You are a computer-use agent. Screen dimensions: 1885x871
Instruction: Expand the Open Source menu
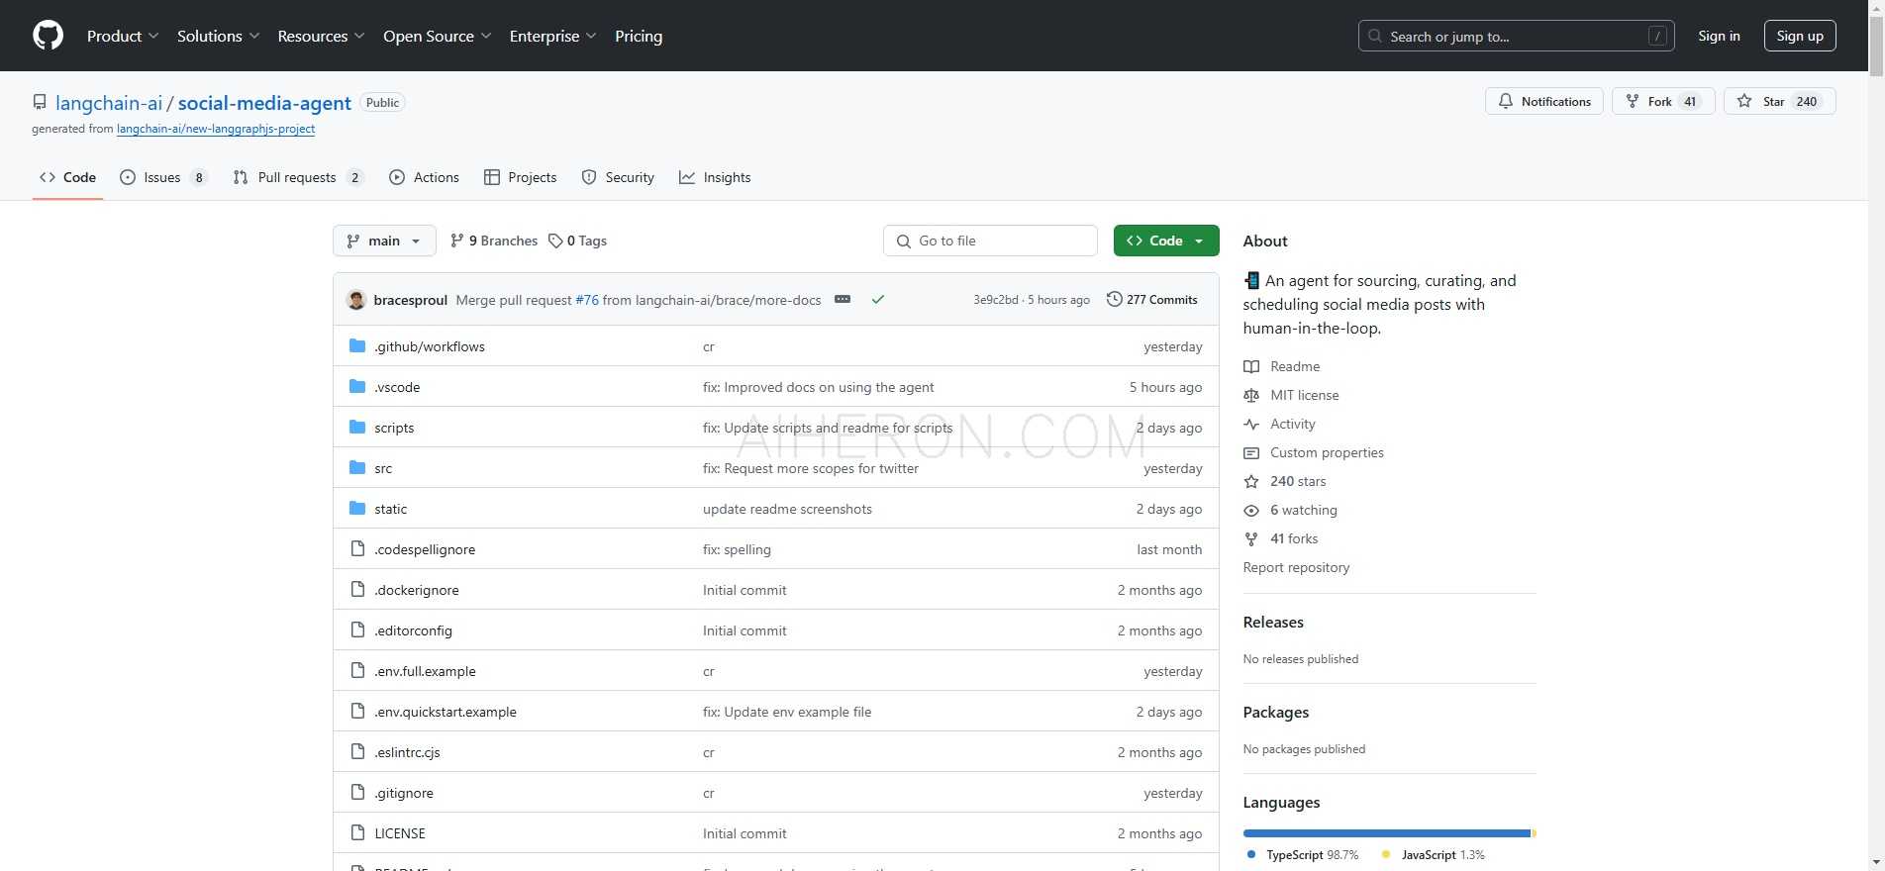[437, 36]
